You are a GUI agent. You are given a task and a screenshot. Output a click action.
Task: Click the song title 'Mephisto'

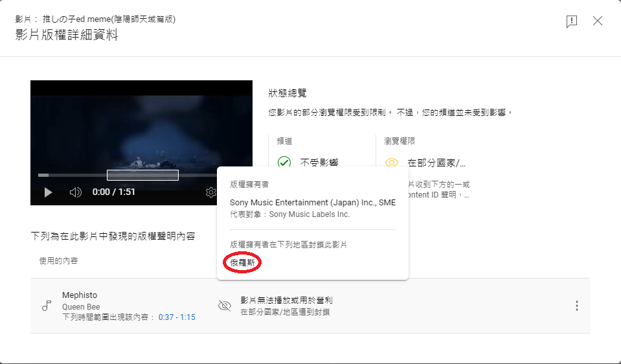[x=80, y=295]
